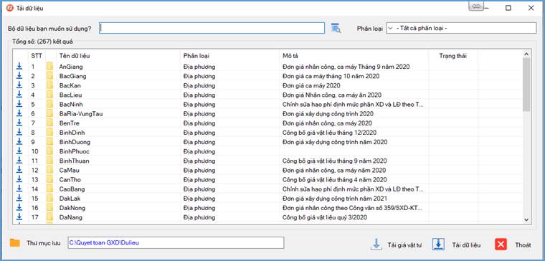Select the BaRia-VungTau row
The image size is (545, 261).
tap(267, 113)
